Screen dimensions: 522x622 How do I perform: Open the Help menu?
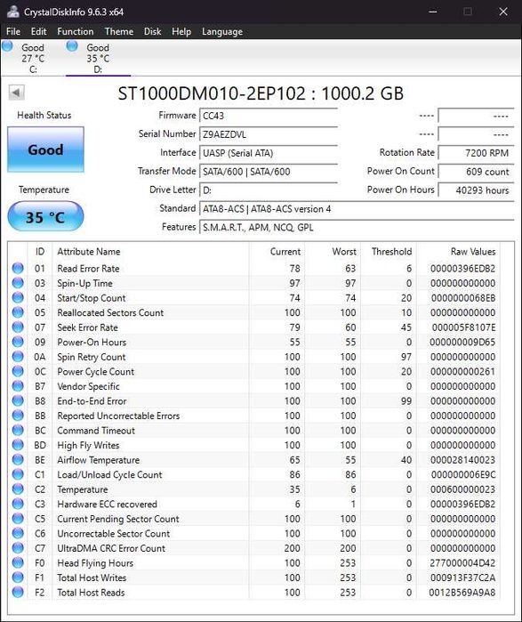tap(181, 31)
